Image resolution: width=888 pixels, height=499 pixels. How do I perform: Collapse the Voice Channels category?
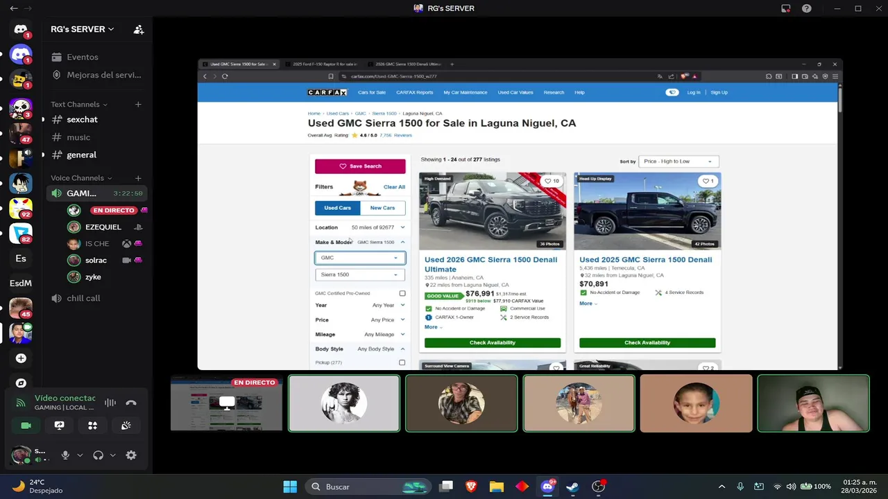[81, 178]
